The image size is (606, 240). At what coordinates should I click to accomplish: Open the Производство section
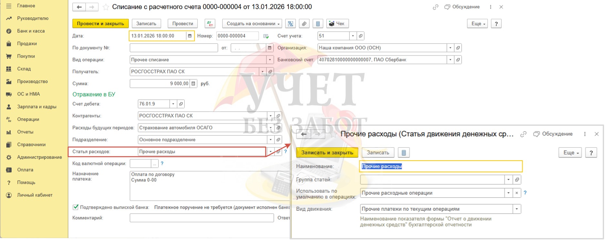point(32,81)
